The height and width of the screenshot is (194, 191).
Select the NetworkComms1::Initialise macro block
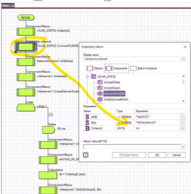point(26,62)
